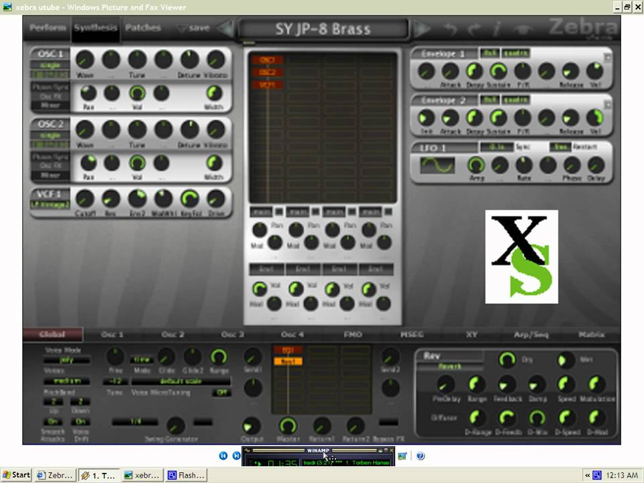Open the Tune -12 value selector
This screenshot has height=483, width=644.
tap(115, 381)
